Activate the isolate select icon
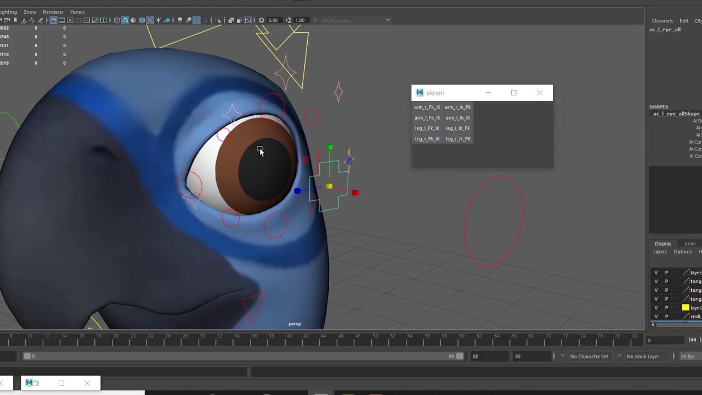Viewport: 702px width, 395px height. (x=218, y=20)
